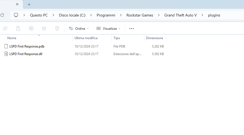The height and width of the screenshot is (135, 244).
Task: Click the File PDB type cell
Action: click(119, 46)
